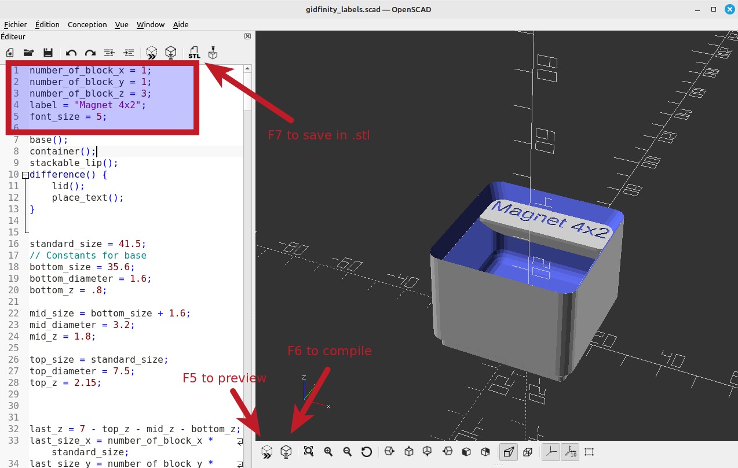Screen dimensions: 738x468
Task: Send the design to the 3D printer
Action: click(x=213, y=53)
